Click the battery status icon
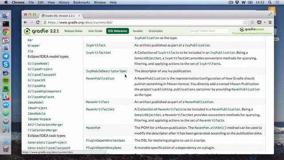Image resolution: width=284 pixels, height=160 pixels. (x=250, y=2)
